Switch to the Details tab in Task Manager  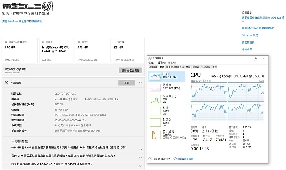point(206,67)
